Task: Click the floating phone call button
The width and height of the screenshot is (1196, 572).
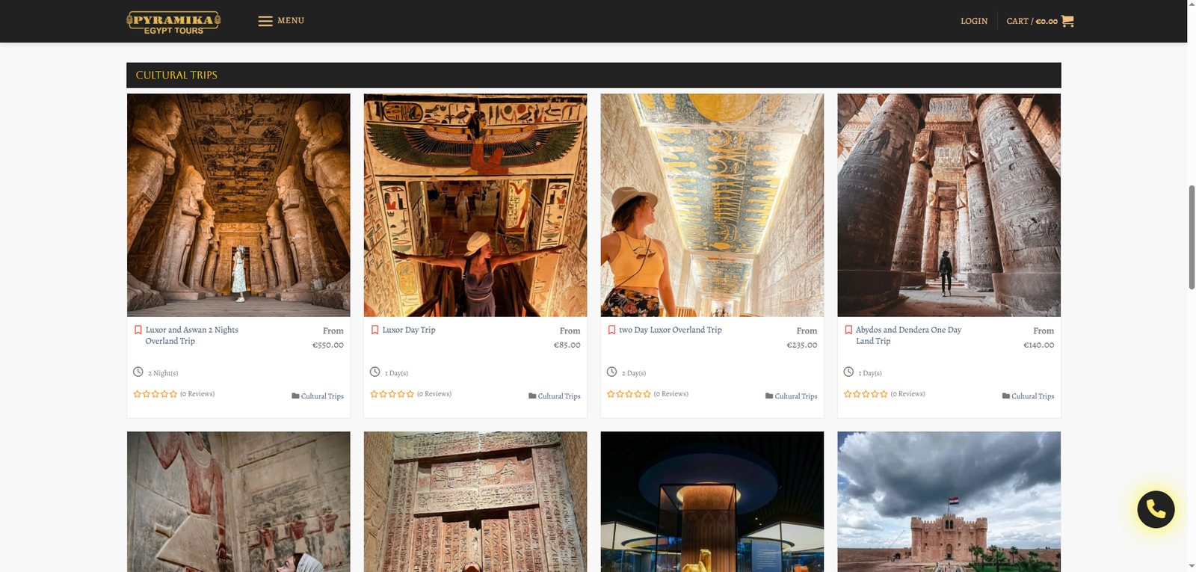Action: (x=1156, y=509)
